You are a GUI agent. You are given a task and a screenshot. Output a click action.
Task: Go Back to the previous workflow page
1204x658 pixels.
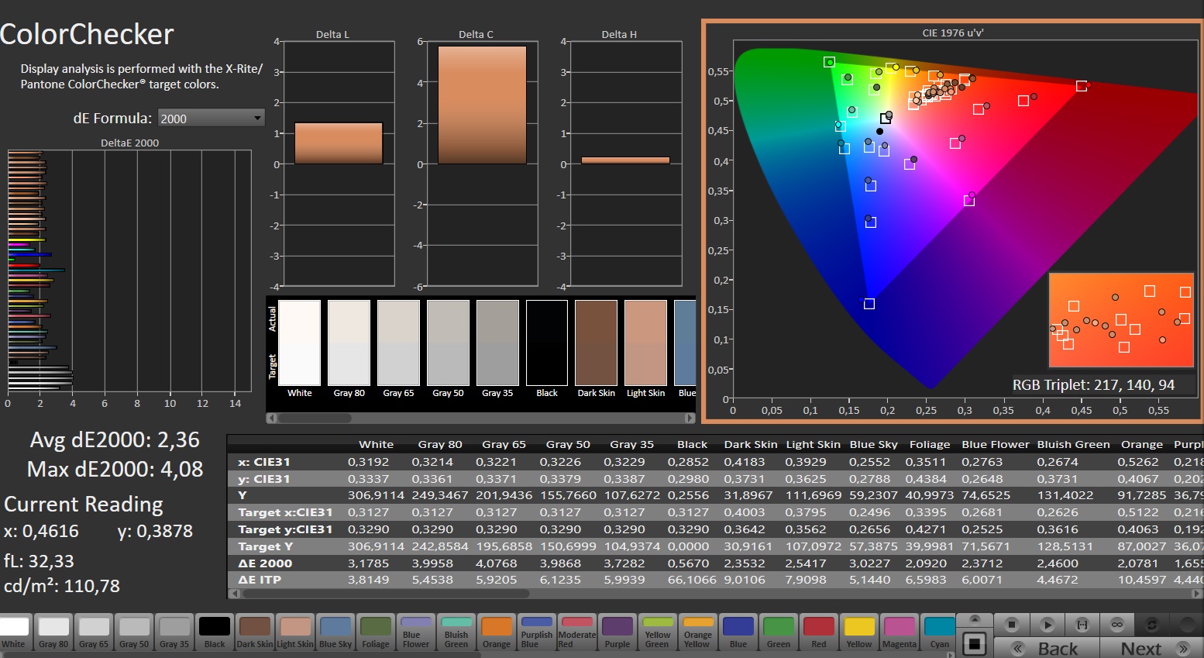pos(1047,648)
